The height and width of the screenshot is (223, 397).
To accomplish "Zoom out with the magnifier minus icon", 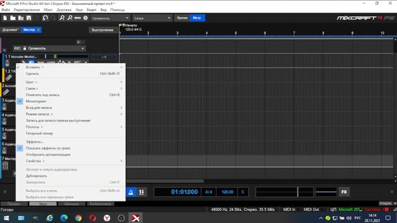I will point(70,18).
